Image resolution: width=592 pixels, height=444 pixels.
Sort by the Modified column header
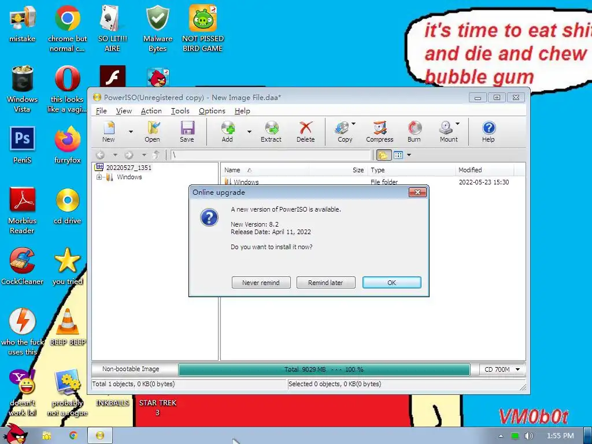click(x=484, y=171)
